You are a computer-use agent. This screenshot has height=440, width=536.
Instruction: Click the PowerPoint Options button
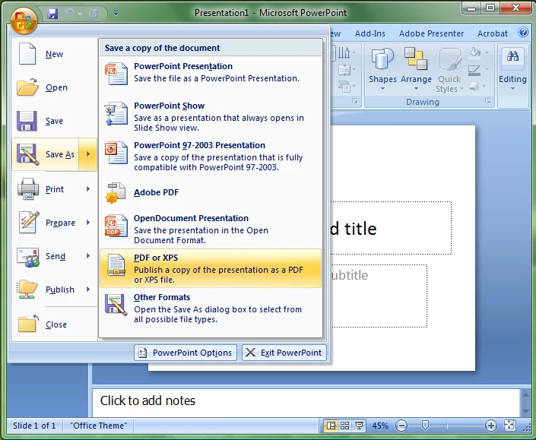[x=186, y=353]
